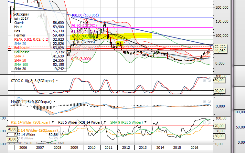The width and height of the screenshot is (245, 153).
Task: Maximize the MACD indicator panel
Action: coord(205,102)
